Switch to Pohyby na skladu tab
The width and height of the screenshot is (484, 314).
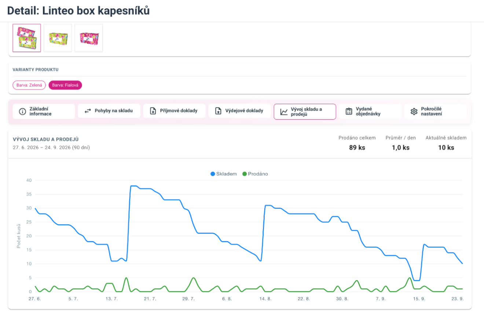tap(109, 111)
